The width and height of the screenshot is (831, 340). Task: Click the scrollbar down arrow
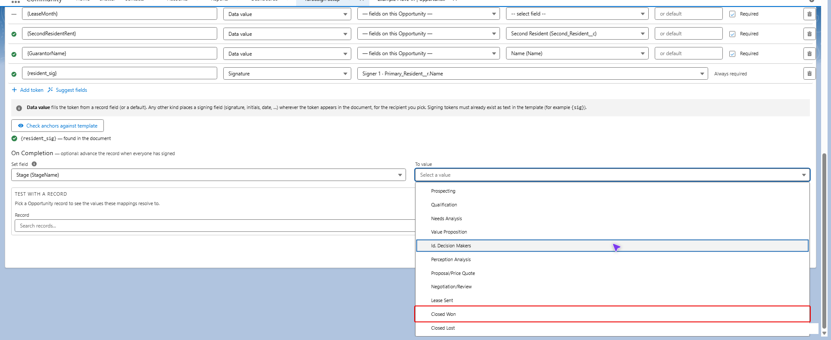[824, 333]
